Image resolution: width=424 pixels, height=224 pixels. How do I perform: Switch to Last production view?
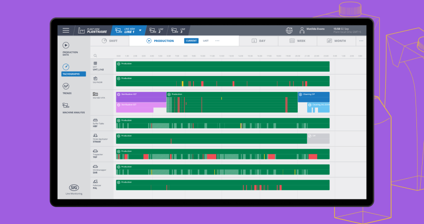pos(206,41)
